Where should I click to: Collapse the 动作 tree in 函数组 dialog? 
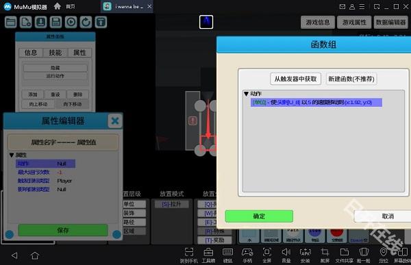[246, 94]
